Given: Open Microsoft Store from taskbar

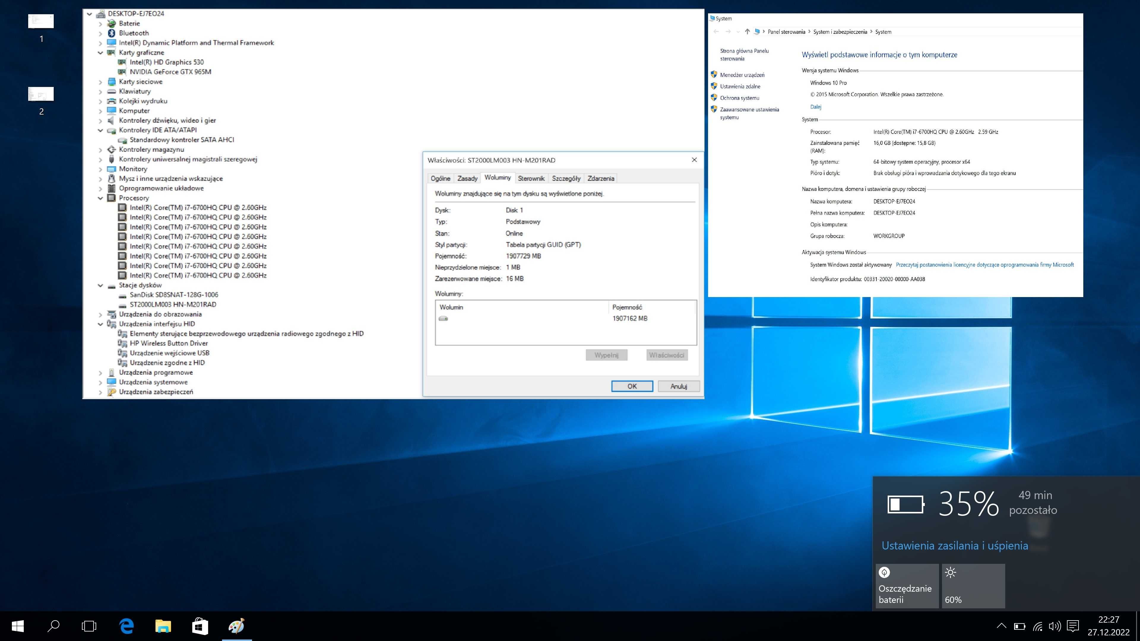Looking at the screenshot, I should click(200, 626).
